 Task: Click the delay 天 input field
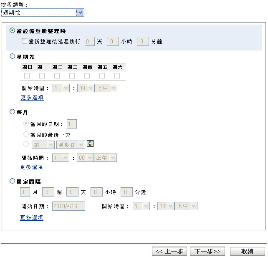tap(90, 41)
